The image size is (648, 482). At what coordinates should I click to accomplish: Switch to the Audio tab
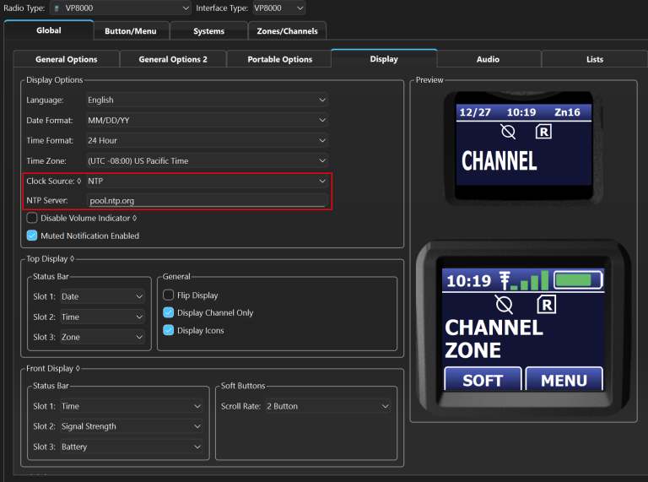(488, 59)
